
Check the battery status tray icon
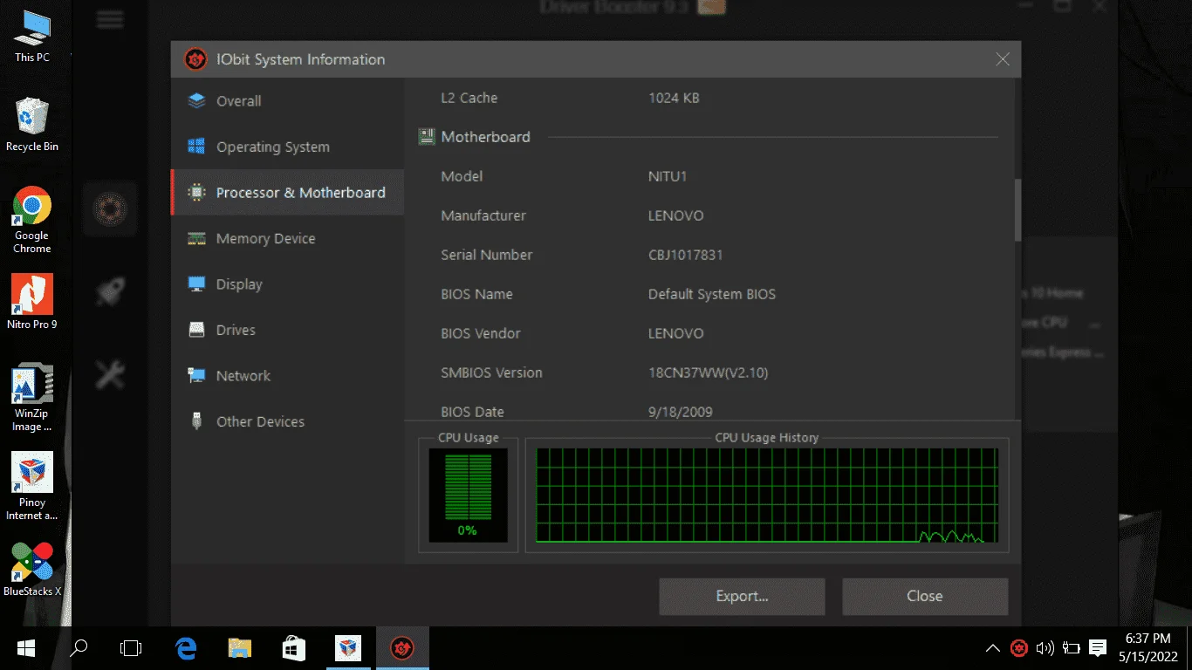(1070, 648)
